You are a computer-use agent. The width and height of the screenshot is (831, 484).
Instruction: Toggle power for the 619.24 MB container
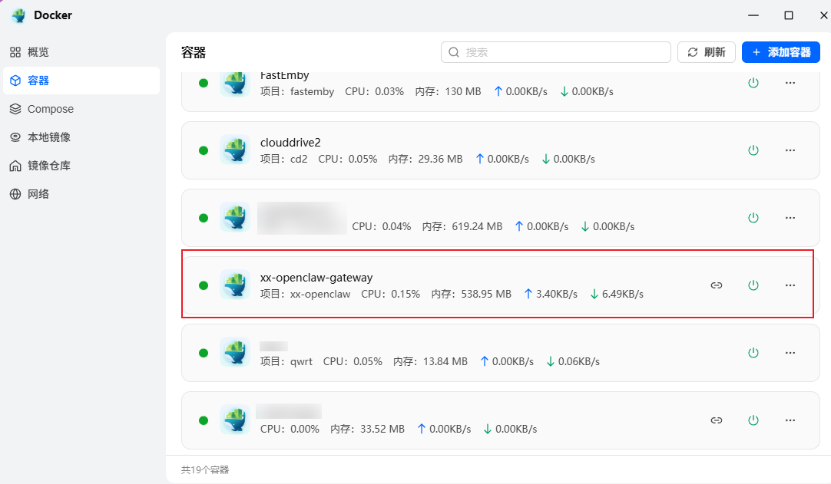pyautogui.click(x=753, y=218)
